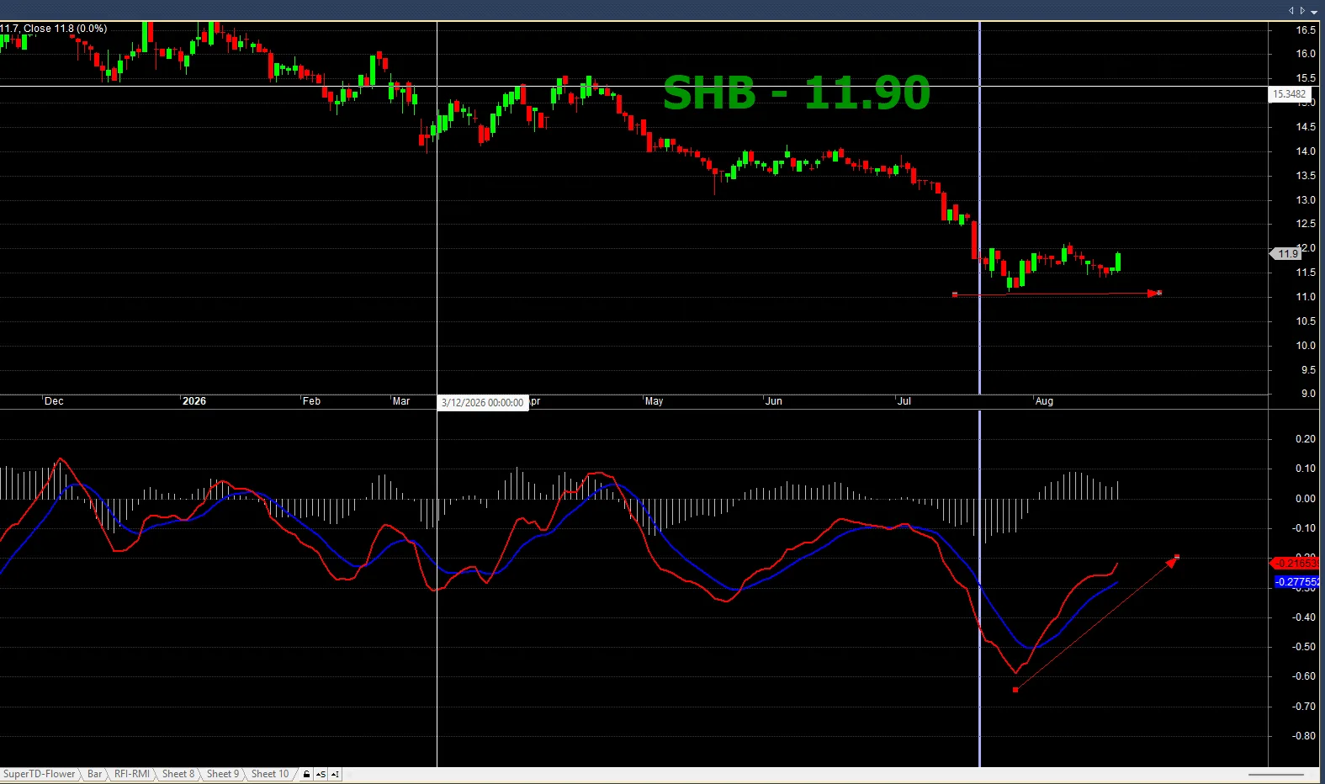
Task: Click the Feb label on time axis
Action: click(x=311, y=401)
